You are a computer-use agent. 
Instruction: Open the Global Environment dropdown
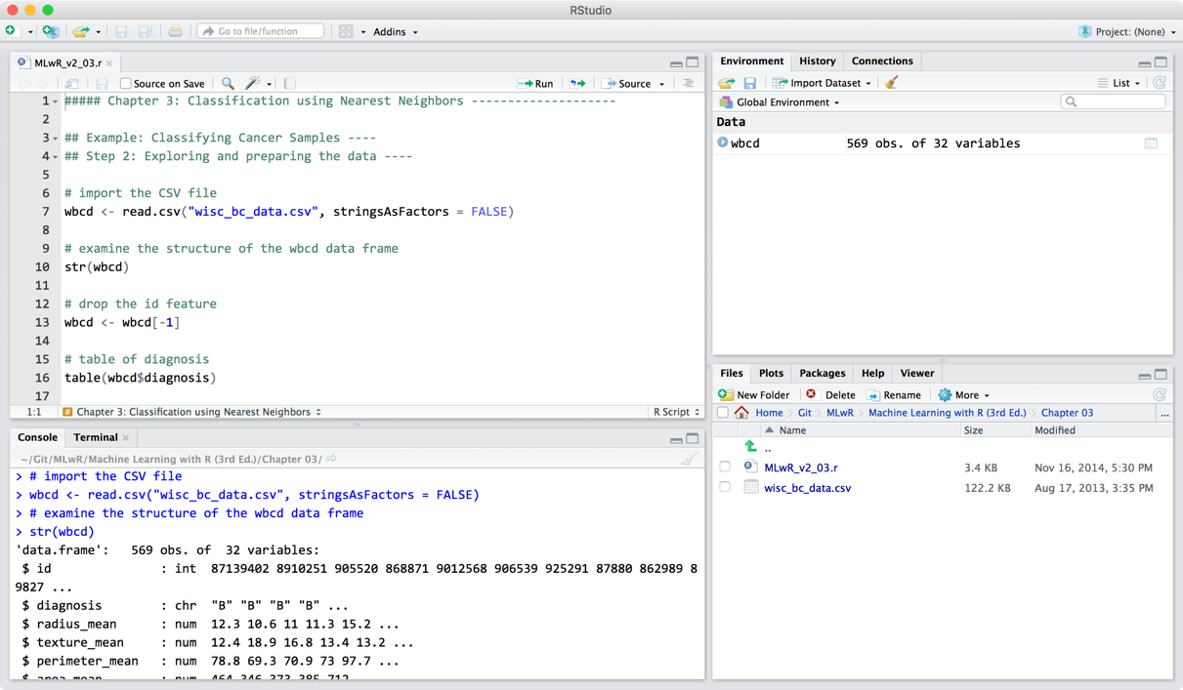[780, 102]
